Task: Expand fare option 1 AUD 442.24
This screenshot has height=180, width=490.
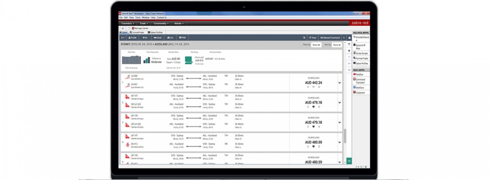Action: [x=340, y=83]
